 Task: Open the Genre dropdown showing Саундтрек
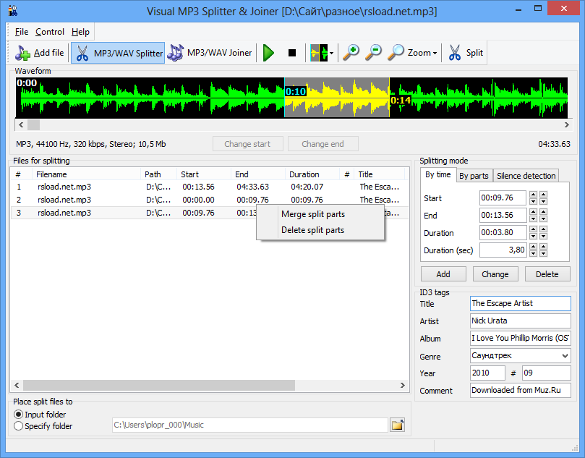(565, 355)
